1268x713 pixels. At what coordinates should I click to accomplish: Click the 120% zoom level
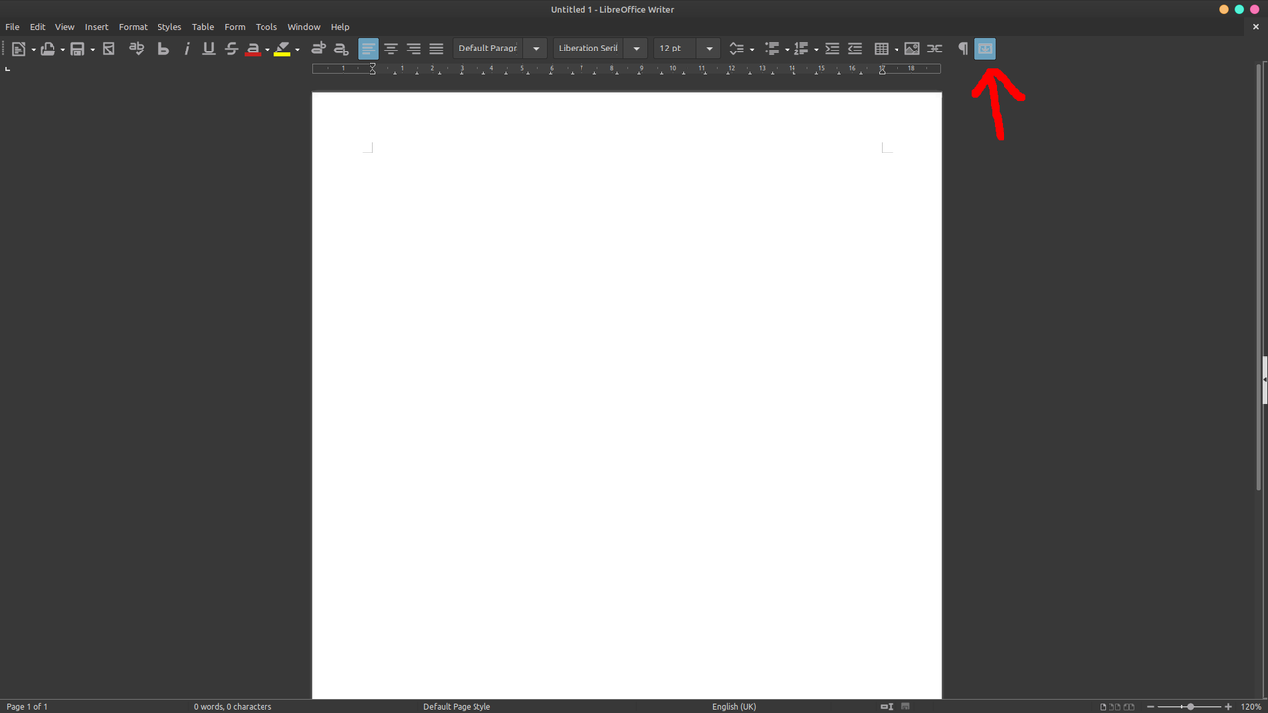[x=1251, y=707]
